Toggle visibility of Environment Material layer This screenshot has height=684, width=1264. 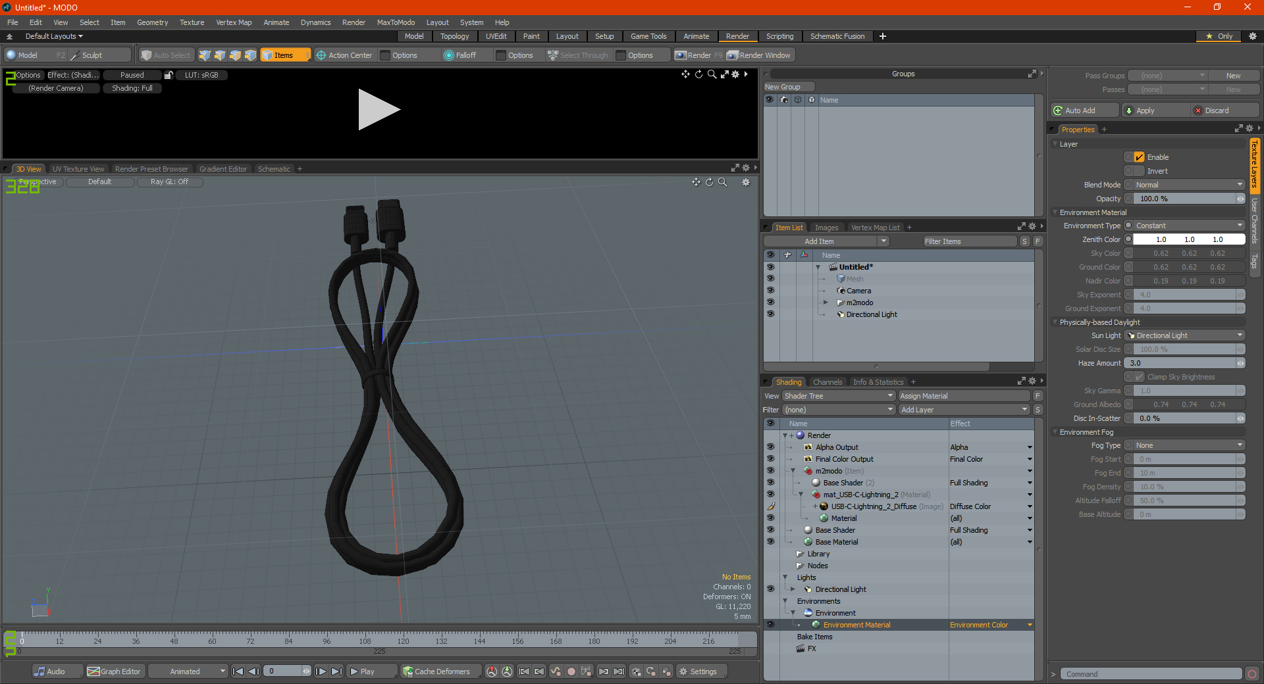(770, 624)
